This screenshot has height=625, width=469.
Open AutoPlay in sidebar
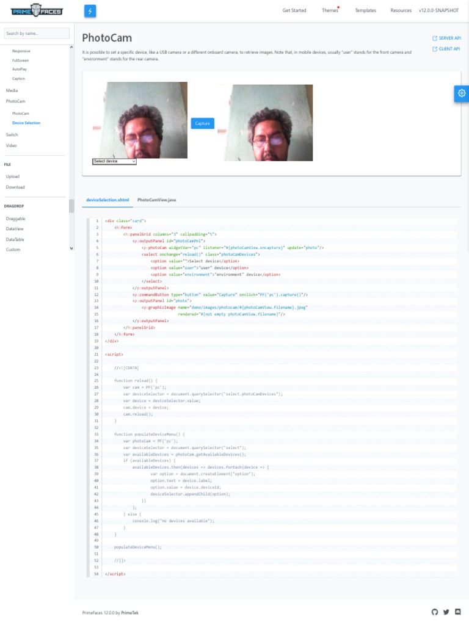[x=20, y=70]
